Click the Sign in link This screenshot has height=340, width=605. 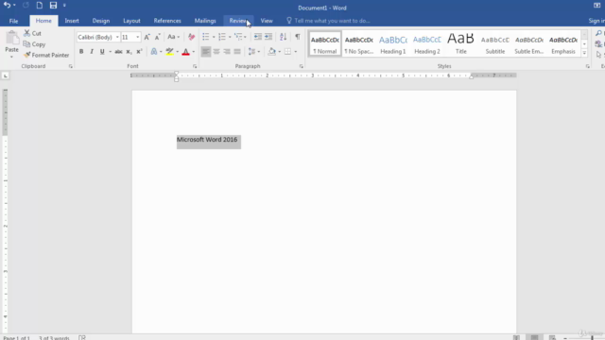click(x=596, y=21)
